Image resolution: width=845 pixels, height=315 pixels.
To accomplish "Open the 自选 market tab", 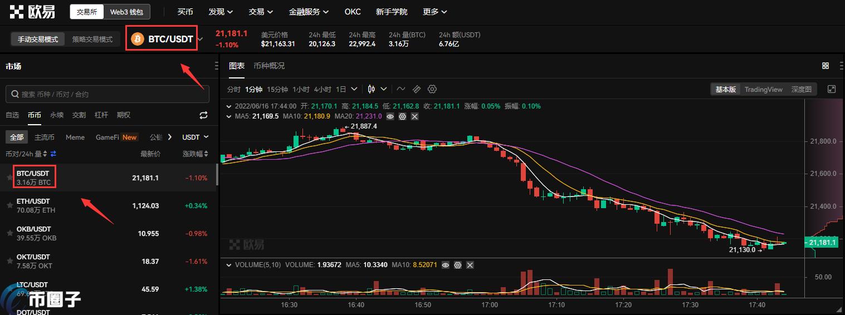I will click(12, 115).
